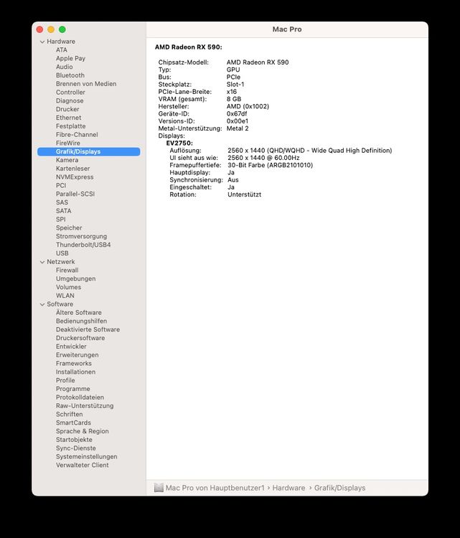Open the Profile entry
The width and height of the screenshot is (460, 538).
pyautogui.click(x=65, y=380)
